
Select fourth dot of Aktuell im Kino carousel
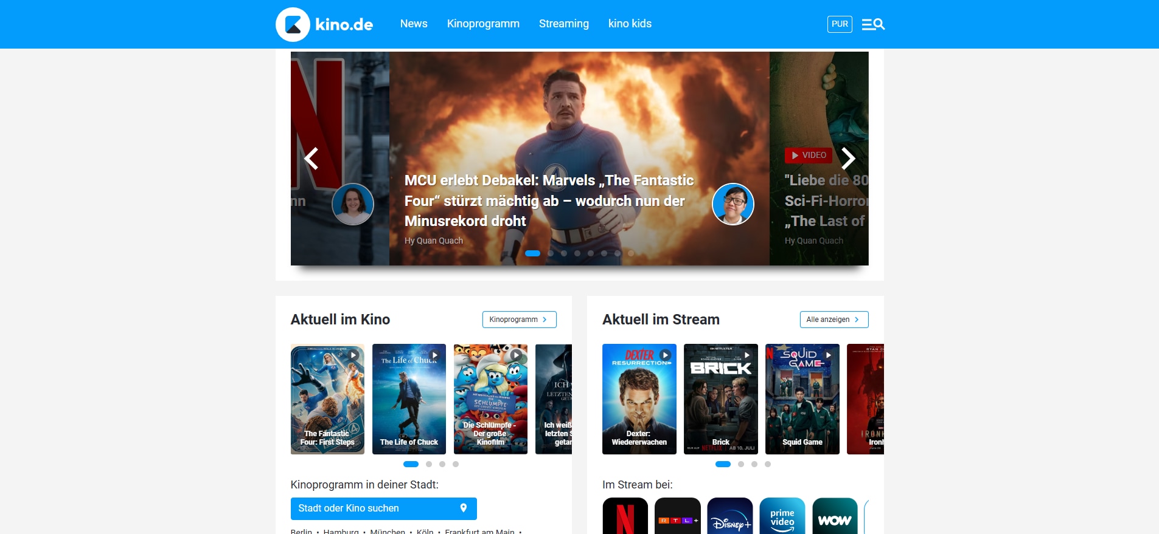point(456,464)
